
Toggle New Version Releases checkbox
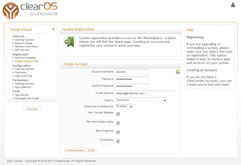[118, 114]
